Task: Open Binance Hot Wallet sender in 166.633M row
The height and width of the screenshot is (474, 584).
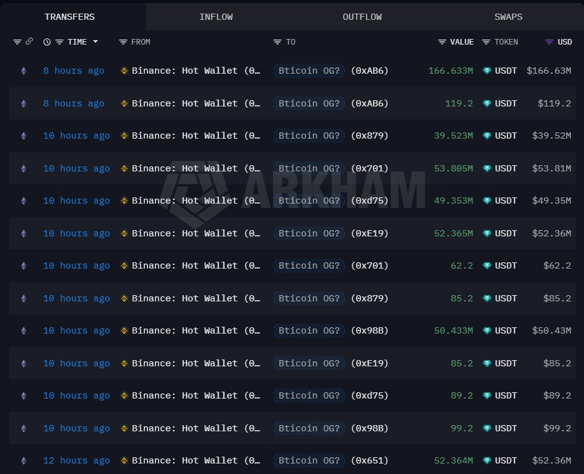Action: [196, 71]
